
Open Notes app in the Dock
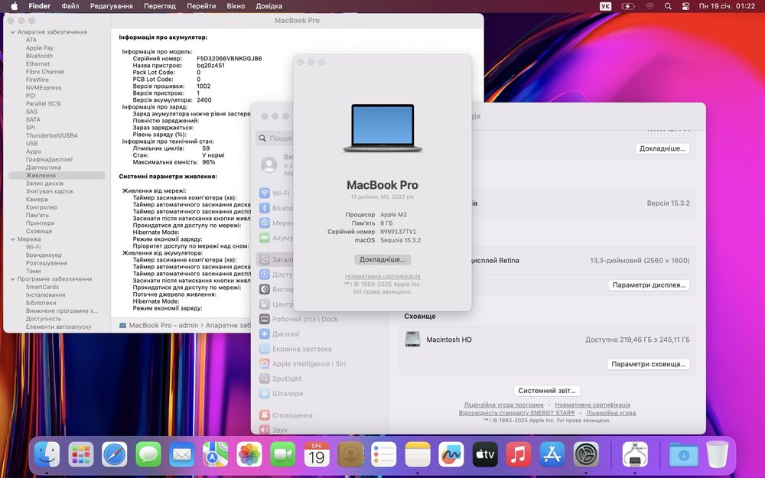tap(418, 454)
